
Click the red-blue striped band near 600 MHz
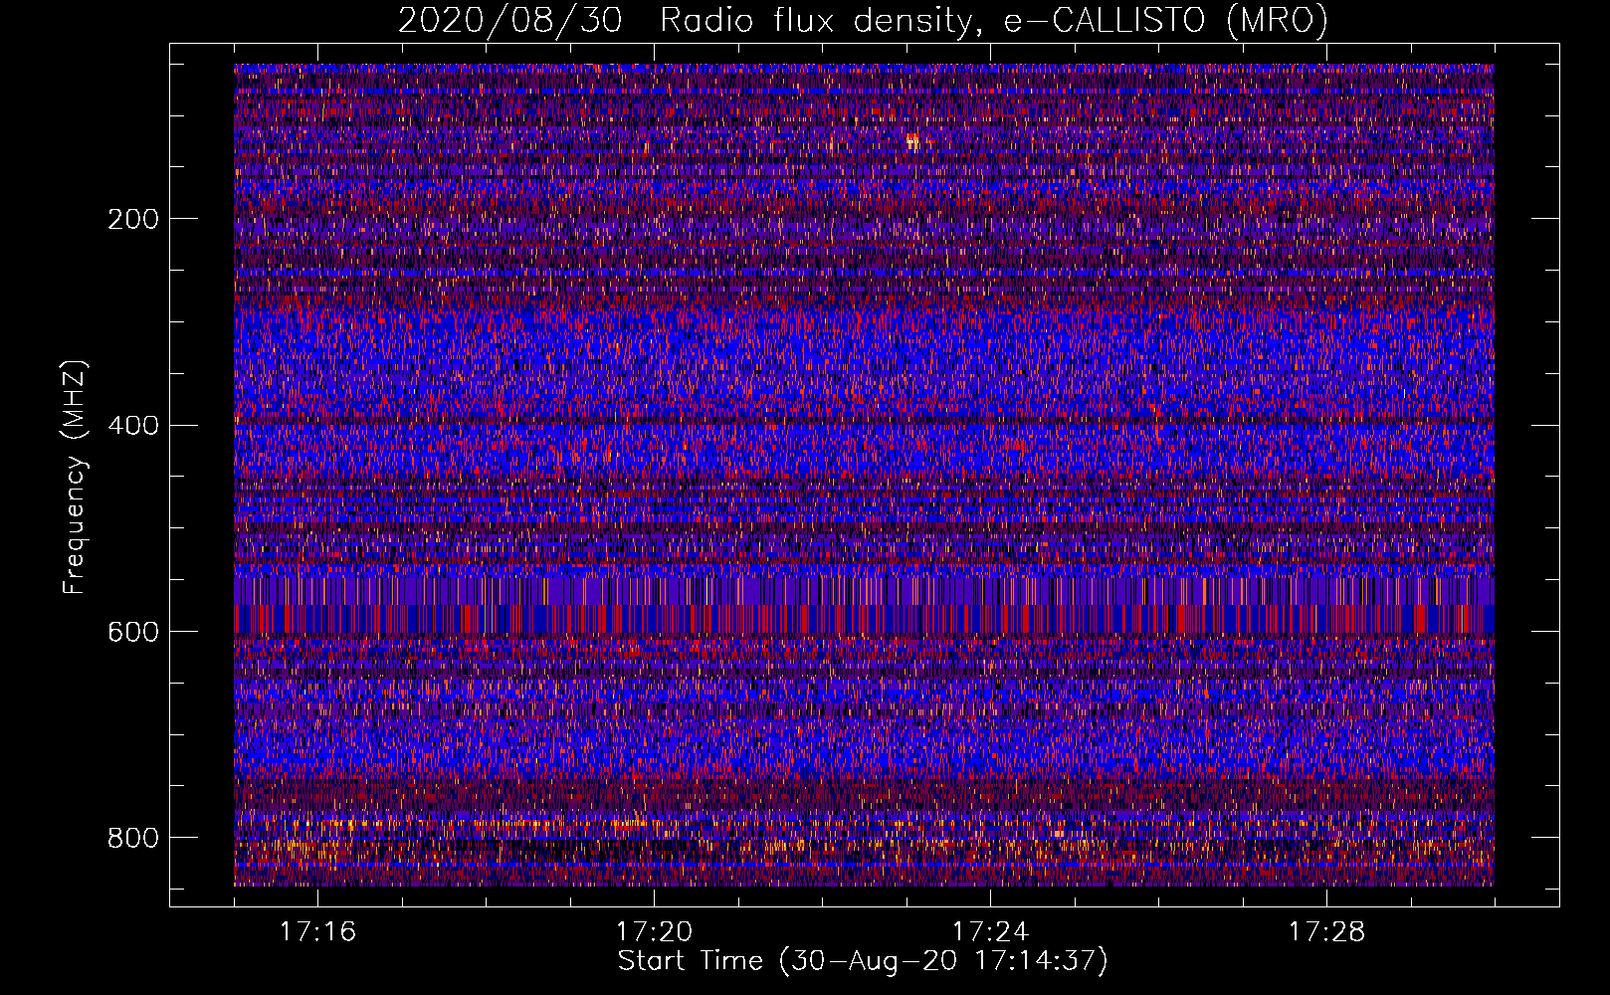point(864,619)
